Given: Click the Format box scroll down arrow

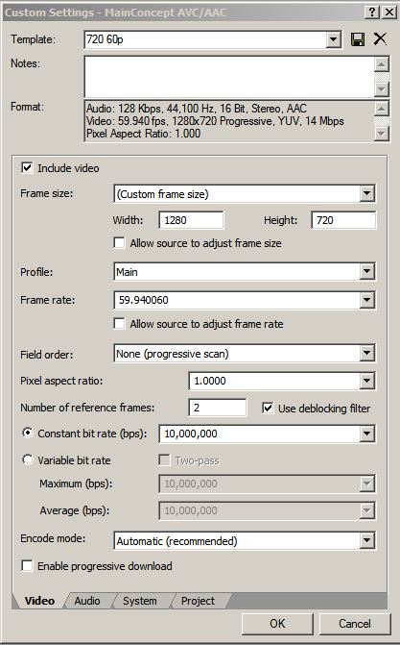Looking at the screenshot, I should pyautogui.click(x=382, y=134).
